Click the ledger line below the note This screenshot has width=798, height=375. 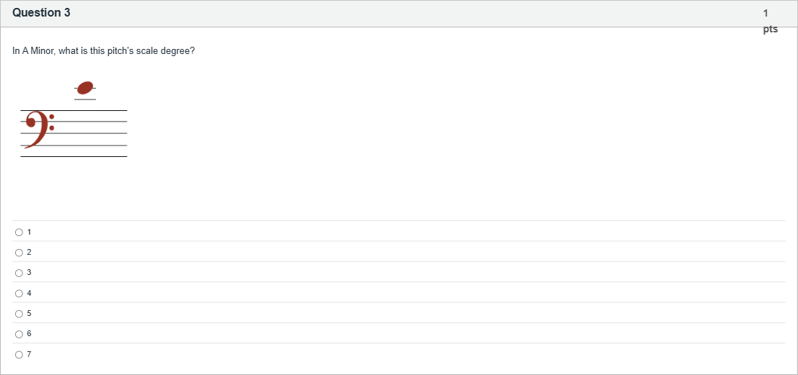tap(85, 99)
